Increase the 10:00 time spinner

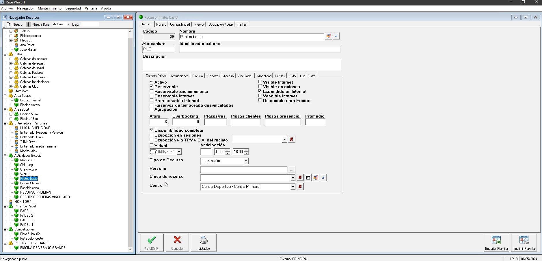(x=228, y=150)
